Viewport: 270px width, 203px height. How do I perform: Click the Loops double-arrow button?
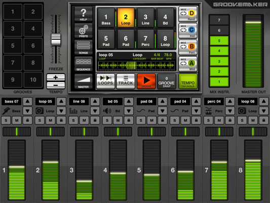tap(105, 81)
